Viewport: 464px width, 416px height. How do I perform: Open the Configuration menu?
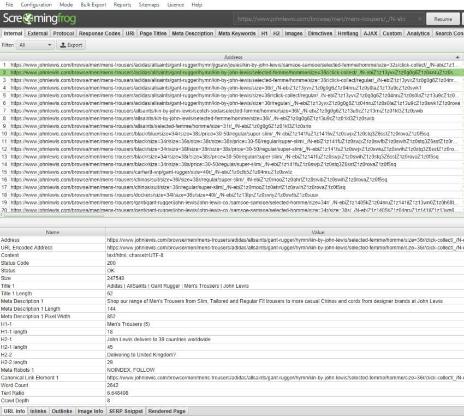click(x=36, y=5)
